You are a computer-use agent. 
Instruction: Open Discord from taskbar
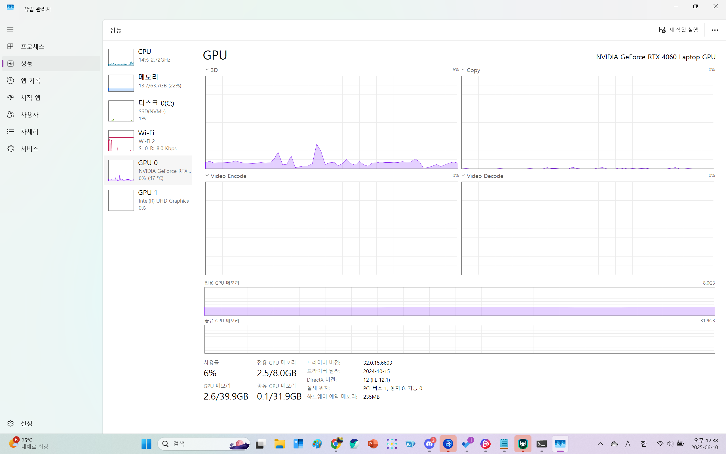point(429,444)
